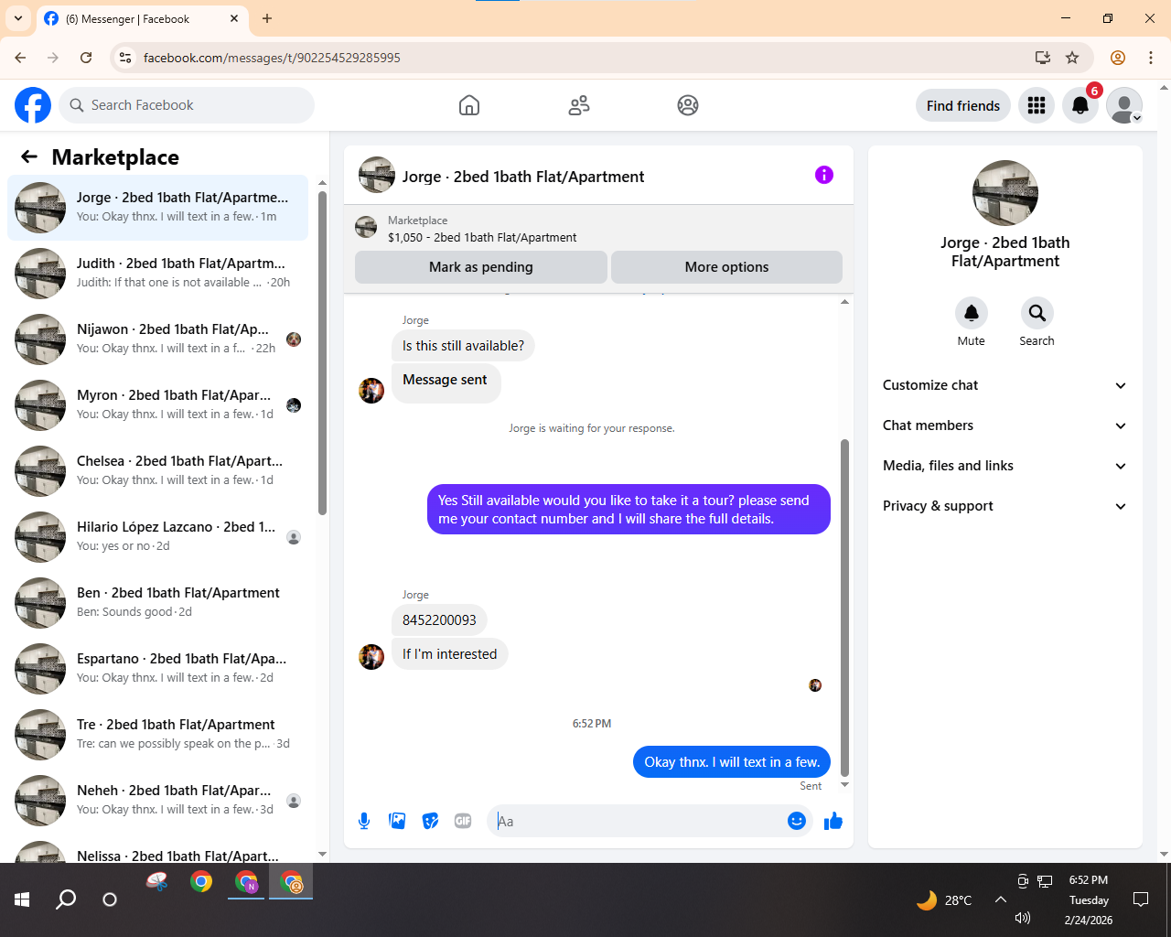The height and width of the screenshot is (937, 1171).
Task: Attach a photo file to message
Action: pyautogui.click(x=397, y=821)
